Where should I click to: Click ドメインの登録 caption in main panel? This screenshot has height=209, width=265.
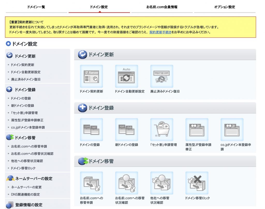(90, 145)
